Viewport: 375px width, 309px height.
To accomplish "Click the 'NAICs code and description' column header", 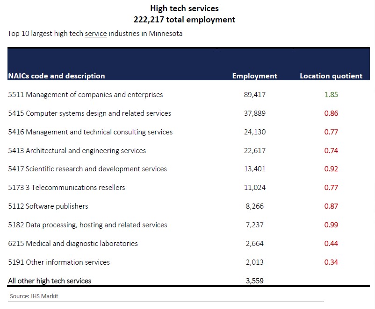I will tap(57, 76).
